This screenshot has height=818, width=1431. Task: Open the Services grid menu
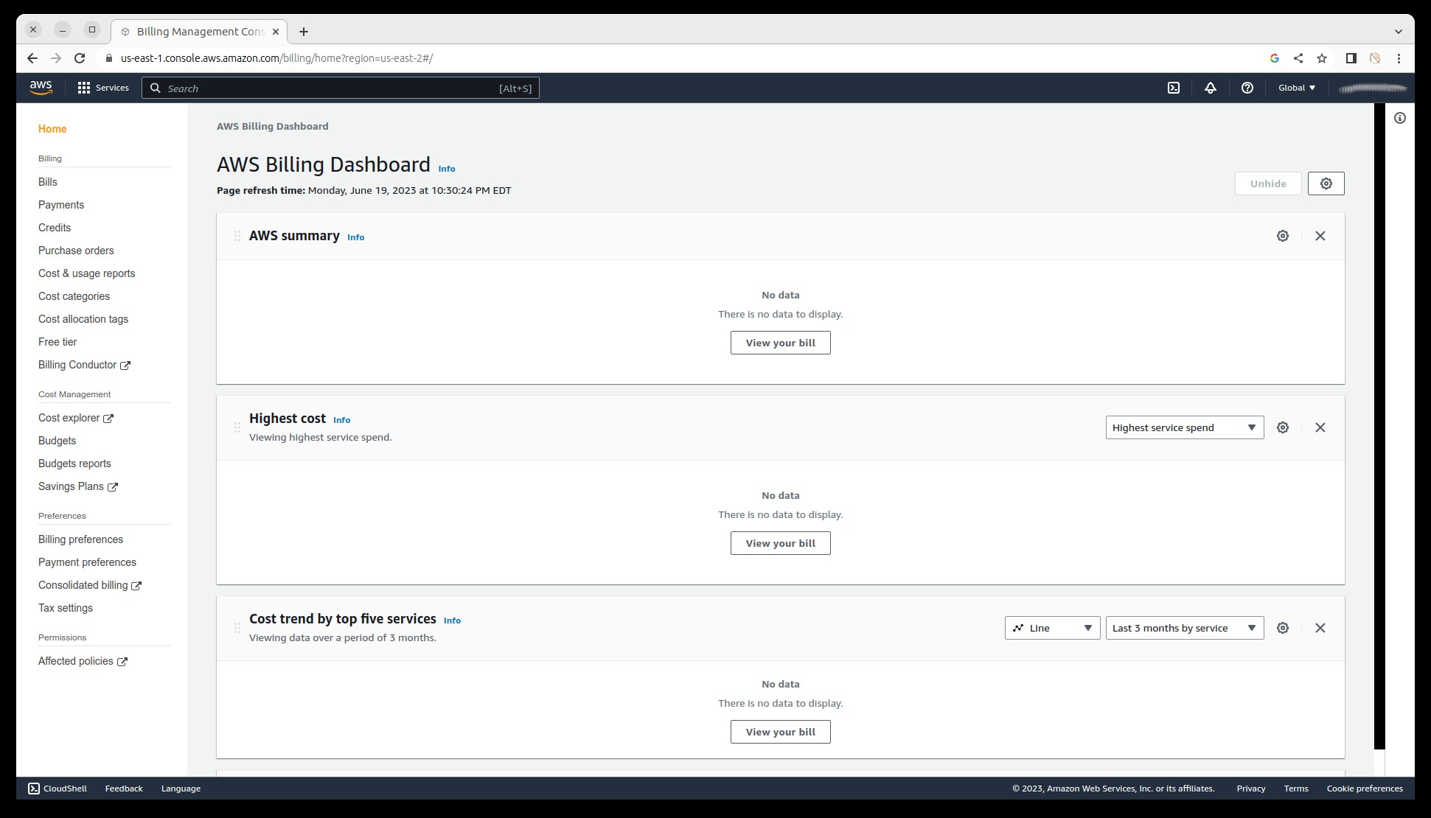[103, 88]
